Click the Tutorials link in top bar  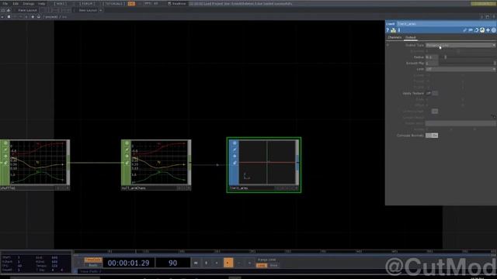pos(114,3)
